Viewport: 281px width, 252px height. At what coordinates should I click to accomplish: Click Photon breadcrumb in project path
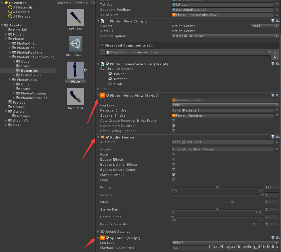point(79,3)
